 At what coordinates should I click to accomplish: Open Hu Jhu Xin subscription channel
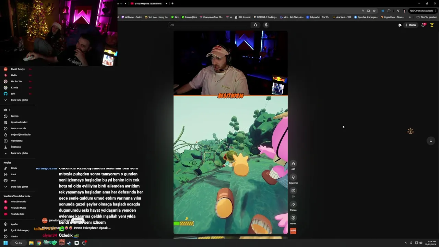18,81
